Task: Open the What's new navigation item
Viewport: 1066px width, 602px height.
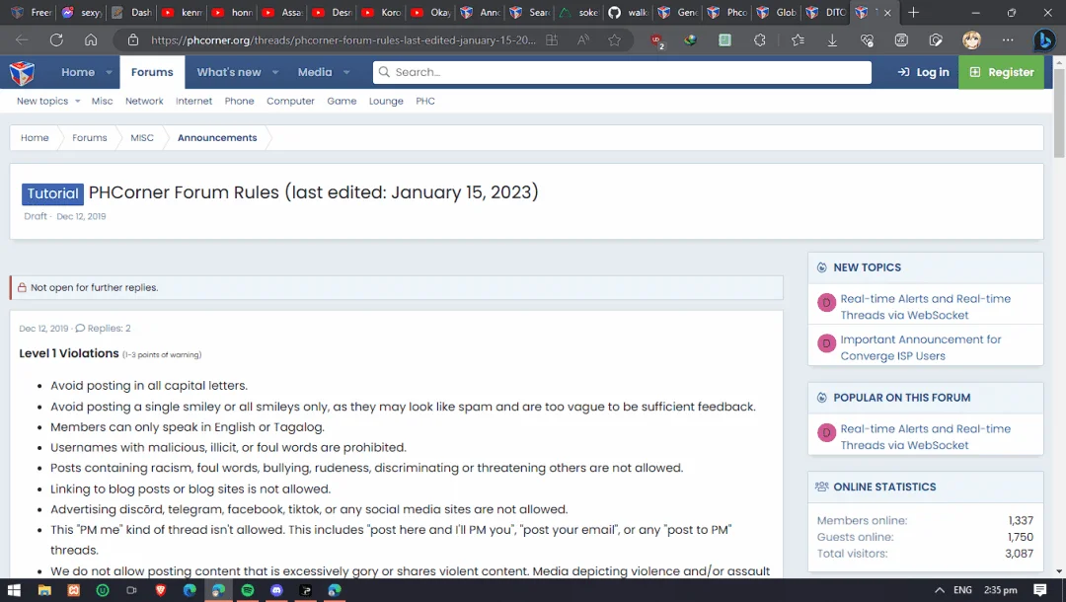Action: (229, 72)
